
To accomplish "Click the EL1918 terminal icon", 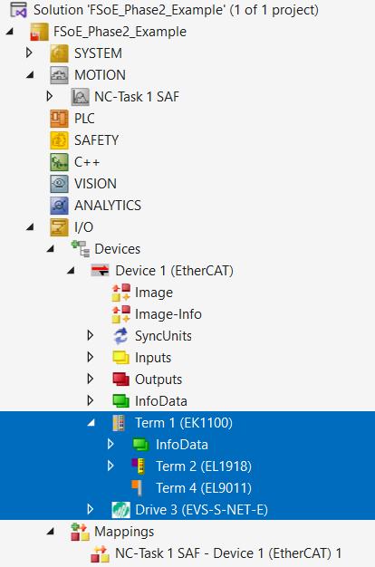I will tap(139, 466).
